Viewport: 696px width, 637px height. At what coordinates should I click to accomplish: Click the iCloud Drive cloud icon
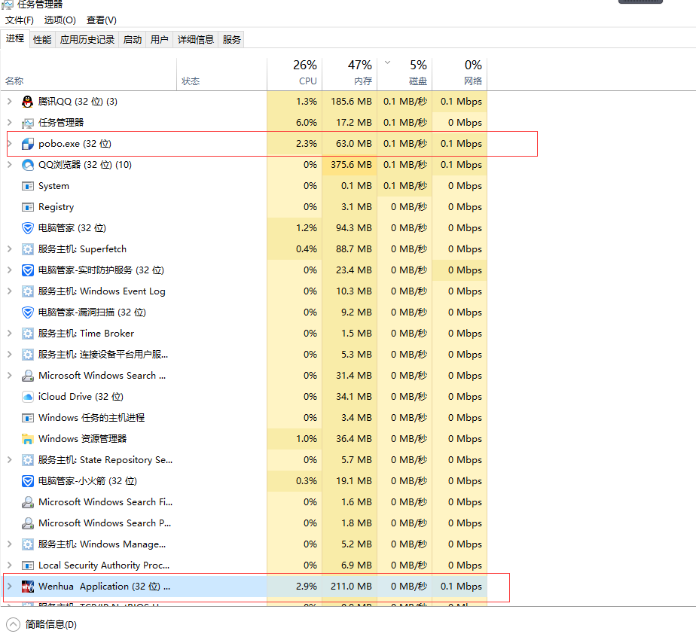pos(27,396)
